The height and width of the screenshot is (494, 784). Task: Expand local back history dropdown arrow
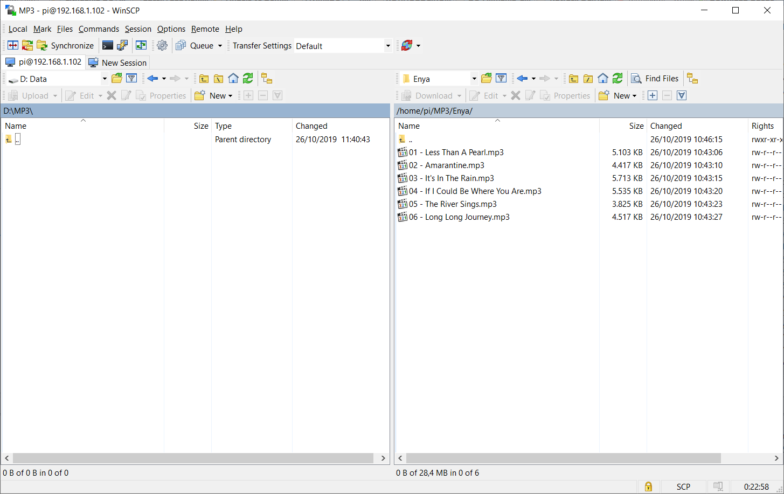(164, 79)
